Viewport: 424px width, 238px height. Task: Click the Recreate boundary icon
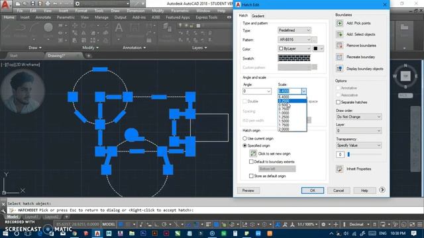[x=339, y=57]
